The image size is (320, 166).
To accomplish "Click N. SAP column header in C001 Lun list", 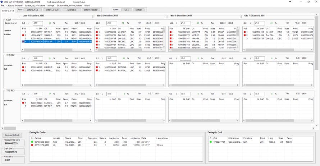I will (x=39, y=28).
